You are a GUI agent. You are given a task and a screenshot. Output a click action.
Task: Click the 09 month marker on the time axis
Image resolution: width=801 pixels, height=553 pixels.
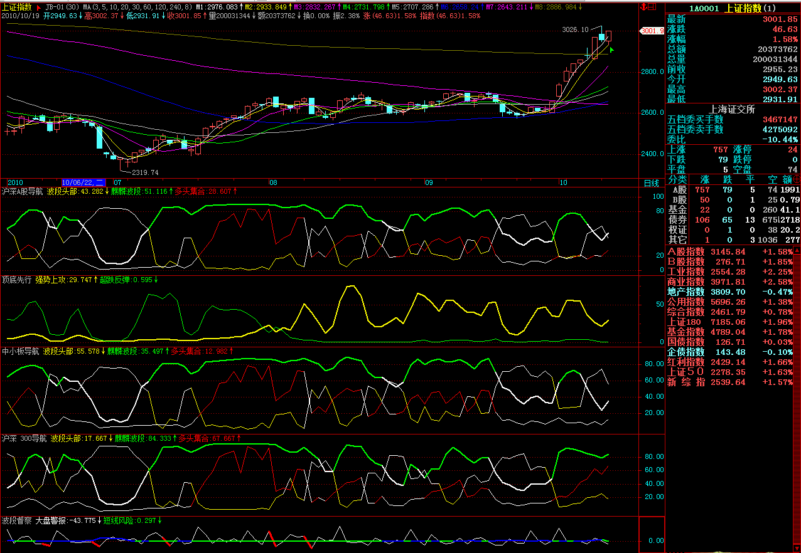click(429, 183)
